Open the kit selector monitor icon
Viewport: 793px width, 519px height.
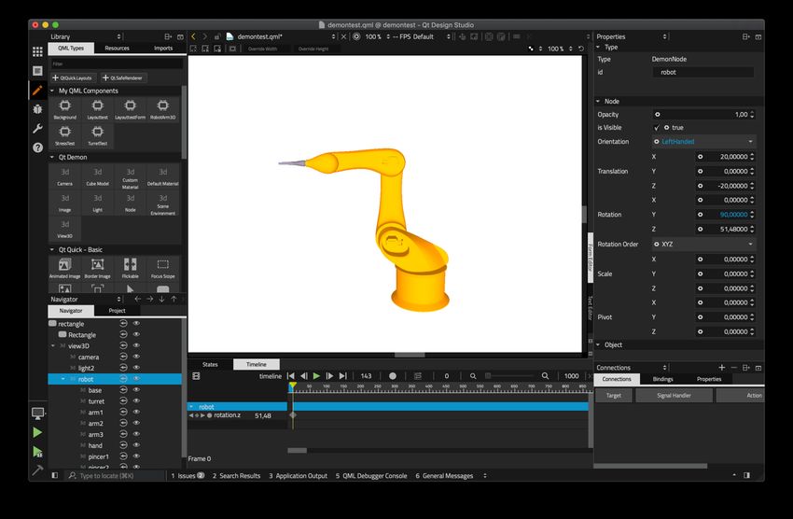coord(37,414)
